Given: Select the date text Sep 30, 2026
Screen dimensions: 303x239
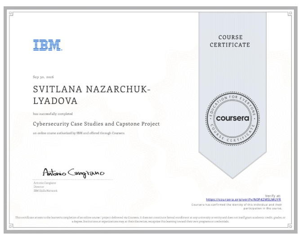Looking at the screenshot, I should click(x=43, y=77).
